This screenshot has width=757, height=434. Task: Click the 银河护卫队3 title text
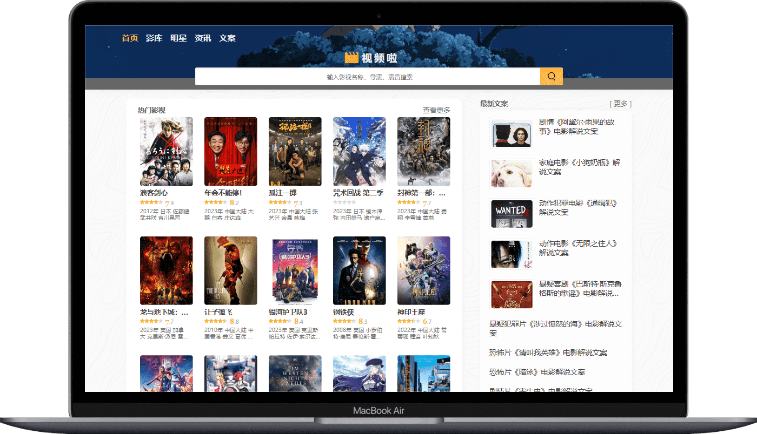pyautogui.click(x=288, y=312)
